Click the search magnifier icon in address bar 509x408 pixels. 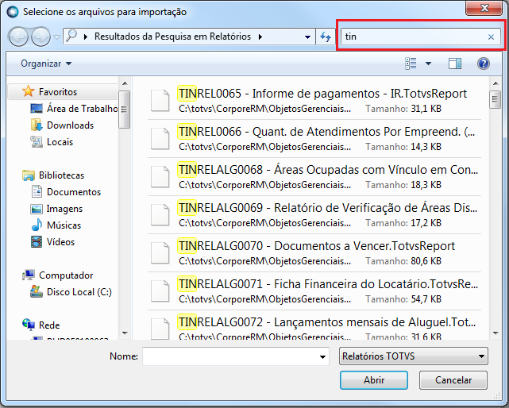71,36
